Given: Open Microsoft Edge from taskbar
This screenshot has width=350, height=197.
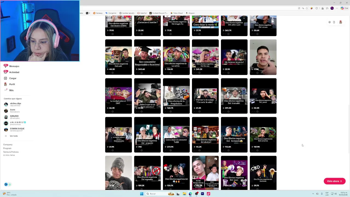Looking at the screenshot, I should point(190,194).
